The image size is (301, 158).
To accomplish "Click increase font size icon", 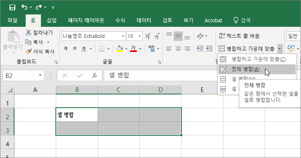I will tap(148, 36).
